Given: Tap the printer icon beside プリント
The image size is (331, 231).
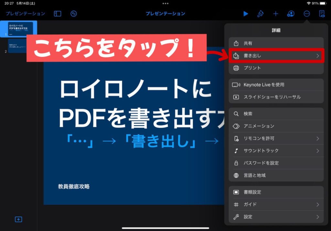Looking at the screenshot, I should click(x=236, y=68).
